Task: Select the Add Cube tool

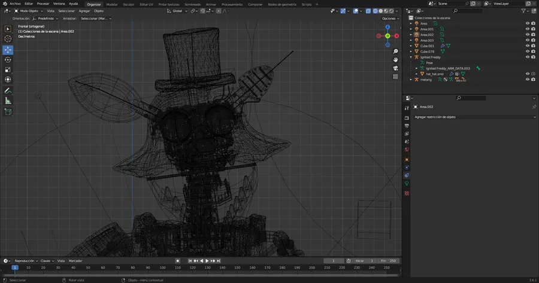Action: [x=8, y=112]
